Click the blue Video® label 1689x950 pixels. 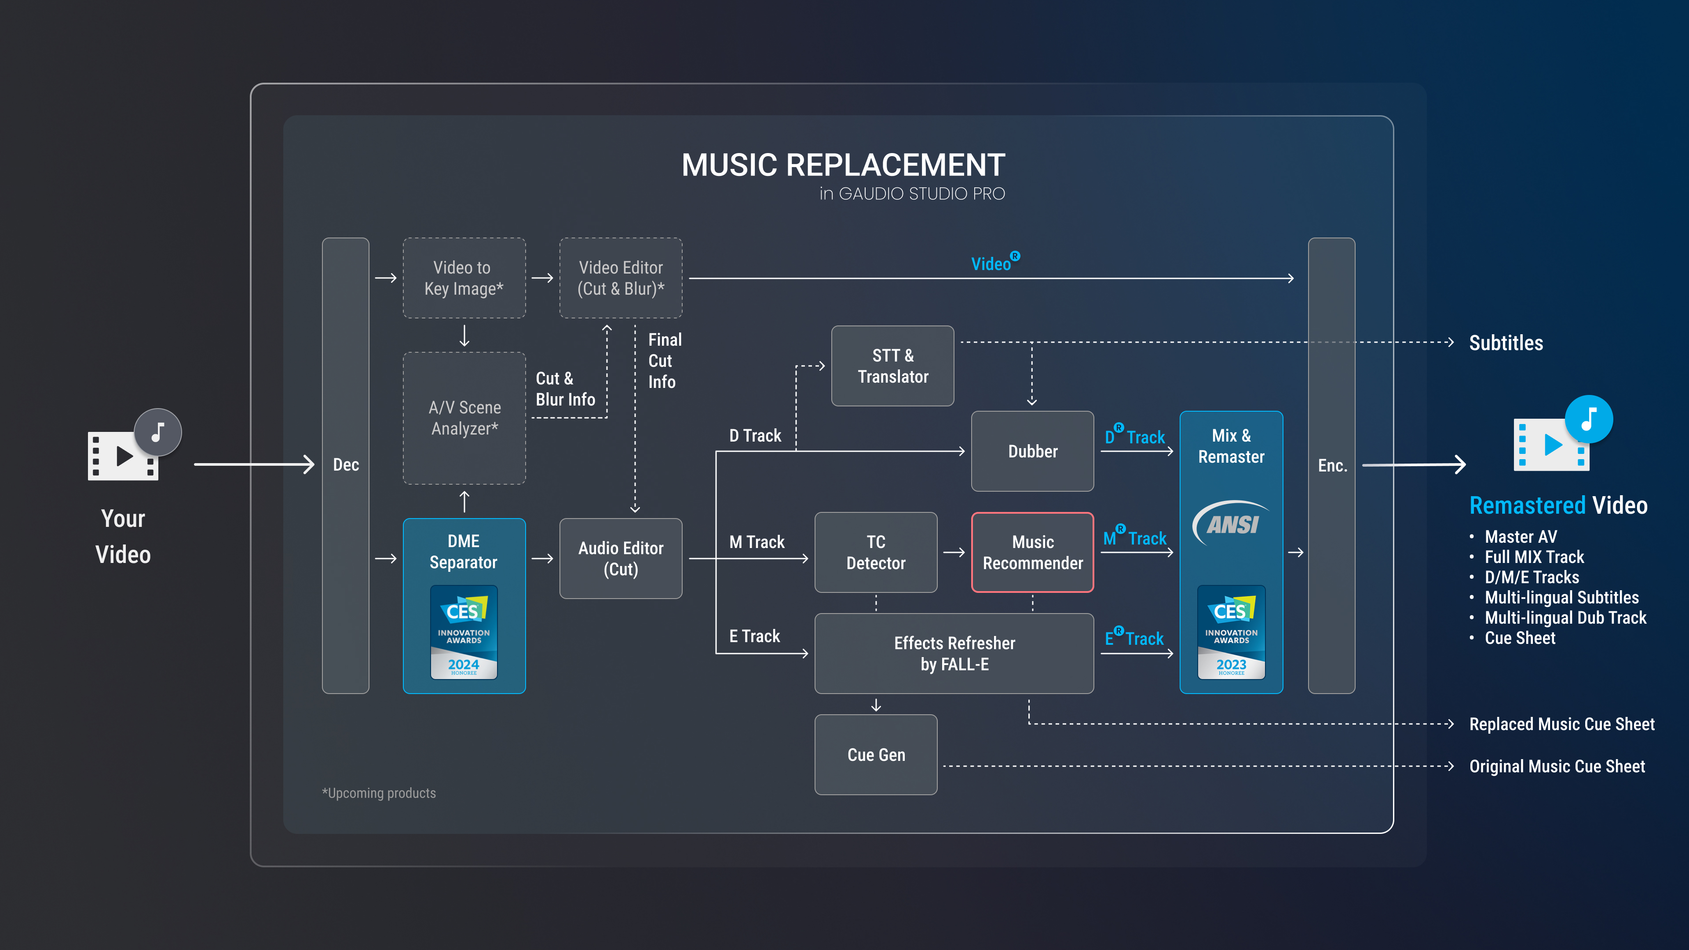[x=995, y=262]
